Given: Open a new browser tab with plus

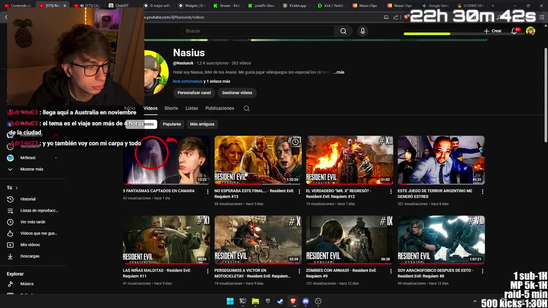Looking at the screenshot, I should (493, 6).
